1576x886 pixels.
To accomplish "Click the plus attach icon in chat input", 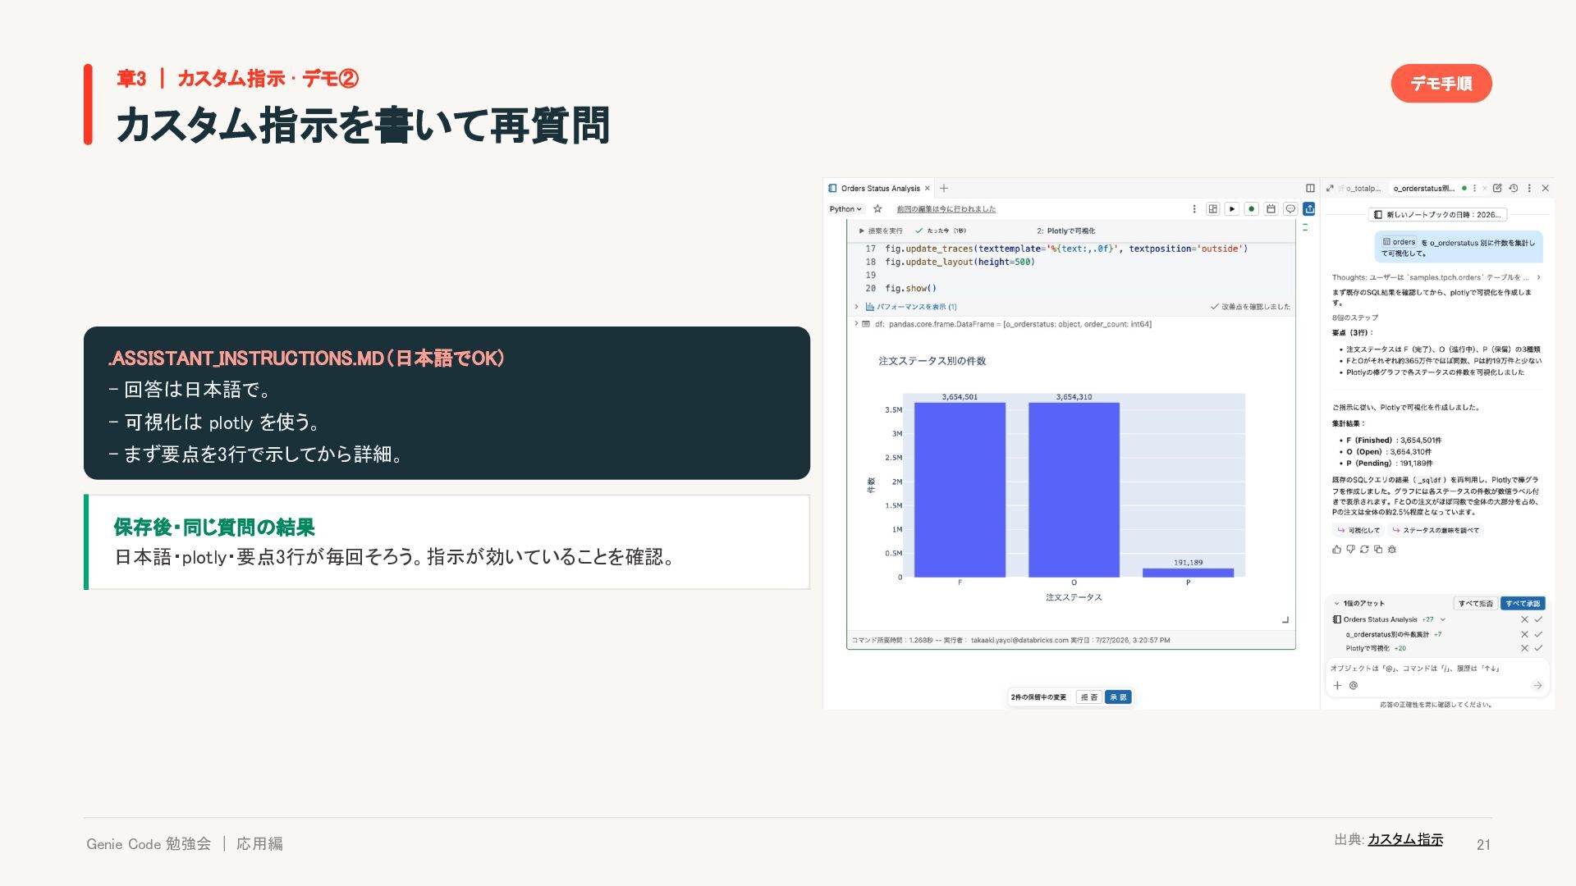I will coord(1337,686).
